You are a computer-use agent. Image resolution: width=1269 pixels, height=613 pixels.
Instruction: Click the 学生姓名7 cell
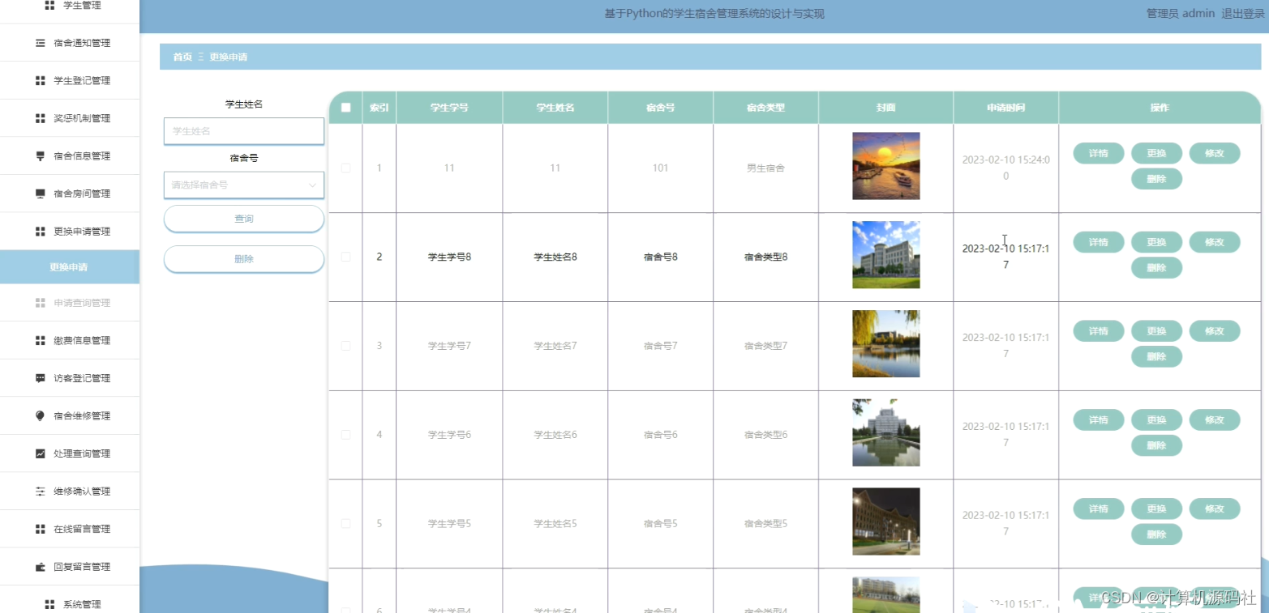pyautogui.click(x=555, y=346)
